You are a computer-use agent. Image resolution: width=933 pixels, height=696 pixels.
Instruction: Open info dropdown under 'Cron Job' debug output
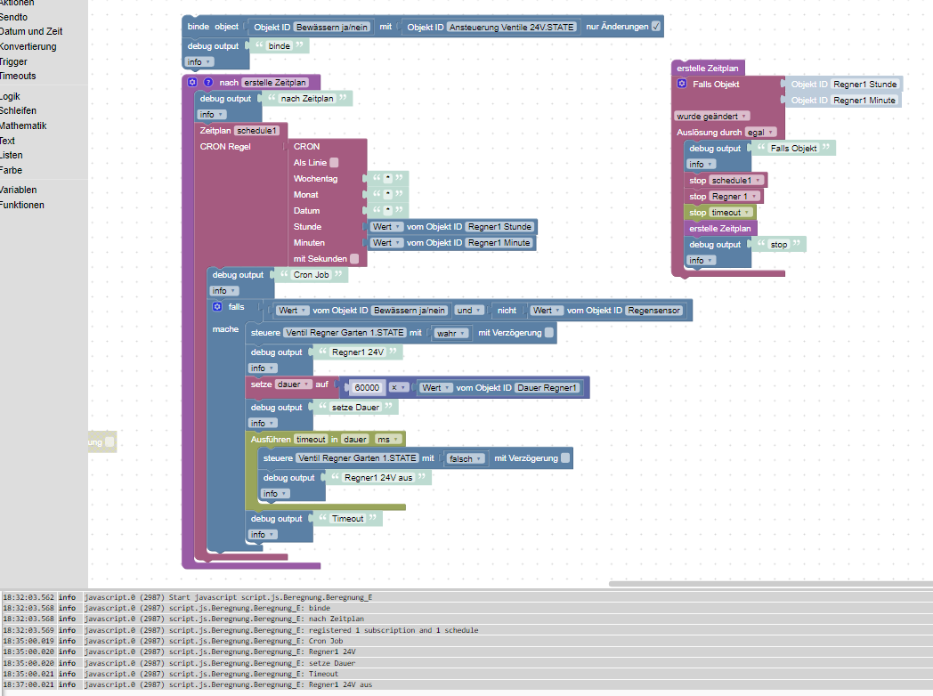[x=224, y=291]
